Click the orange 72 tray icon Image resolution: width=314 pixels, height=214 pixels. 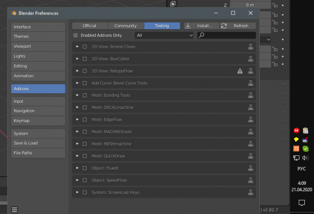coord(296,149)
